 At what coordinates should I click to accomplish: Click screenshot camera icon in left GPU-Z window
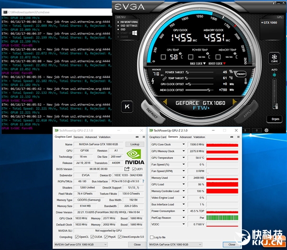click(137, 137)
